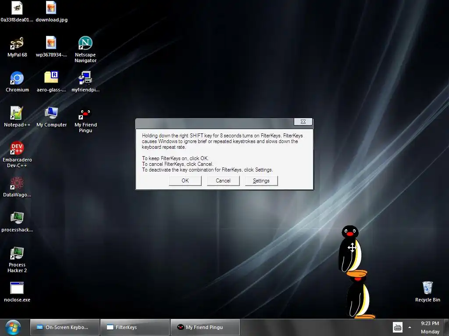The image size is (449, 336).
Task: Close the FilterKeys dialog with X
Action: (x=303, y=122)
